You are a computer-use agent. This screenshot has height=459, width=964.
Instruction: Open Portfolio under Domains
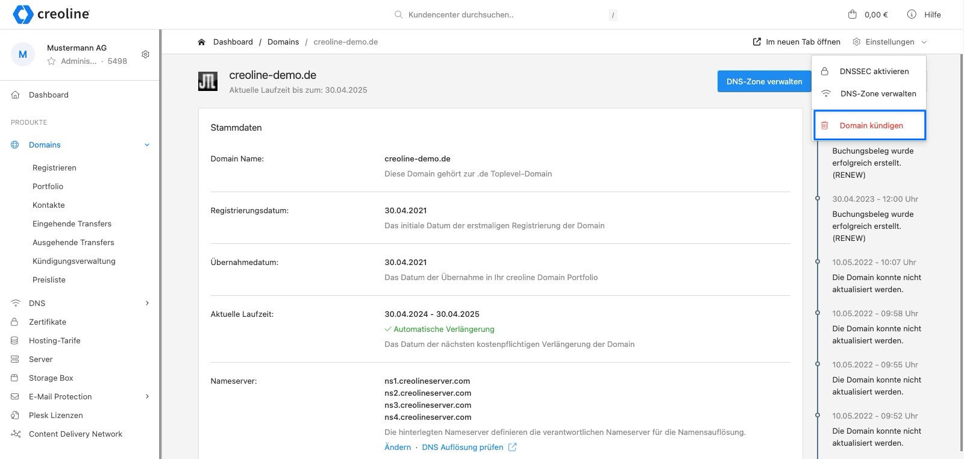[48, 186]
